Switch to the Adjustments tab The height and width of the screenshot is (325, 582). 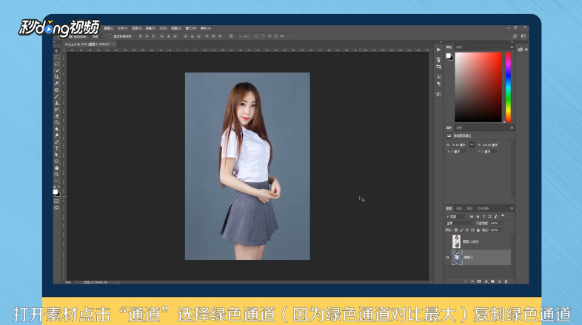point(459,127)
